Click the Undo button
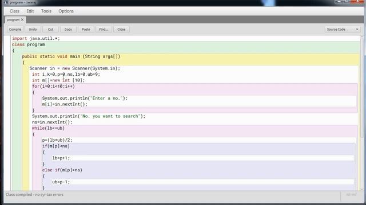This screenshot has width=366, height=205. [x=33, y=29]
